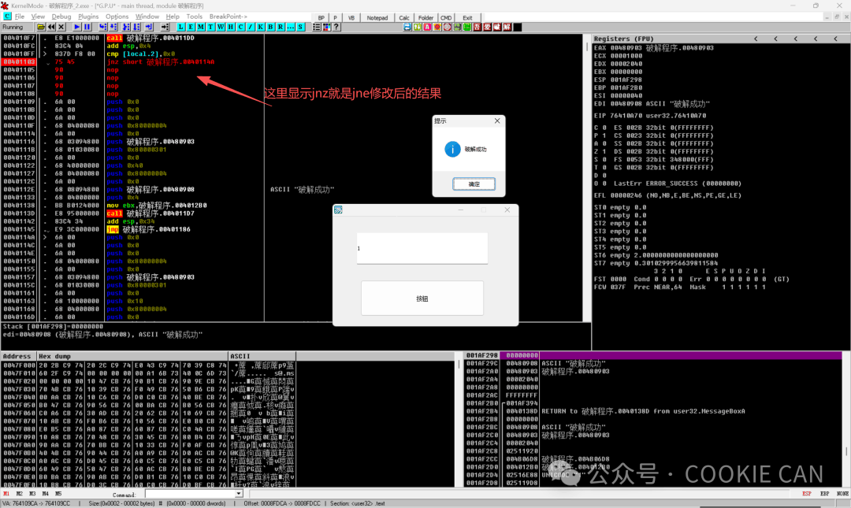This screenshot has height=508, width=851.
Task: Pause execution with the pause icon
Action: [x=87, y=27]
